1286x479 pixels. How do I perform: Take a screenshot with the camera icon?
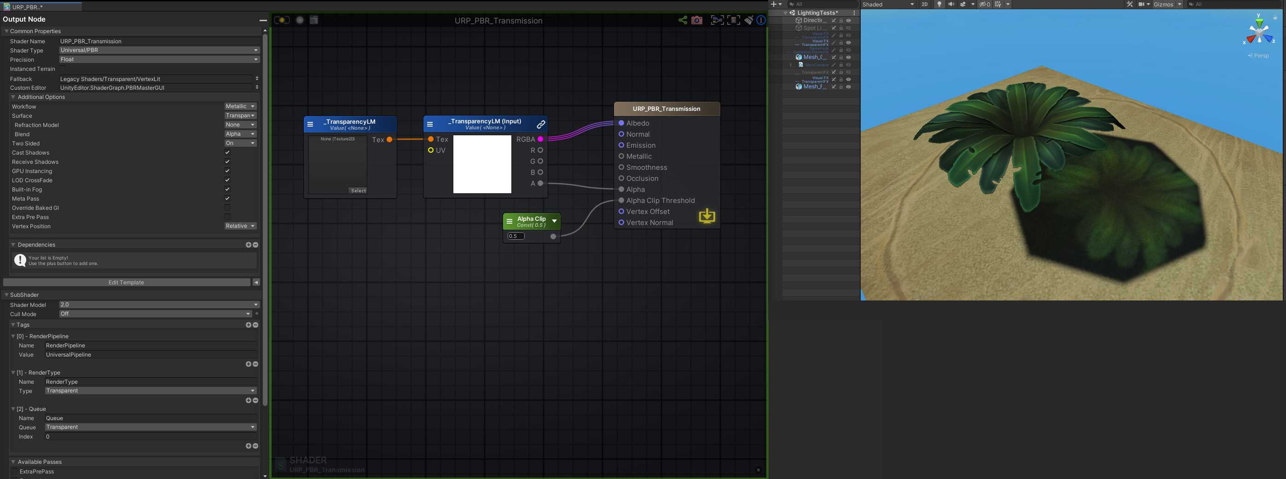coord(697,20)
